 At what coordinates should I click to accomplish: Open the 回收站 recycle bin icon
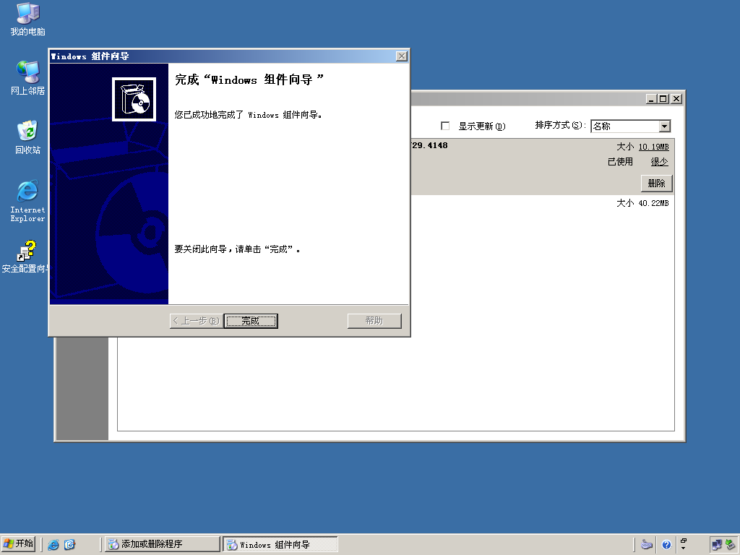(28, 137)
